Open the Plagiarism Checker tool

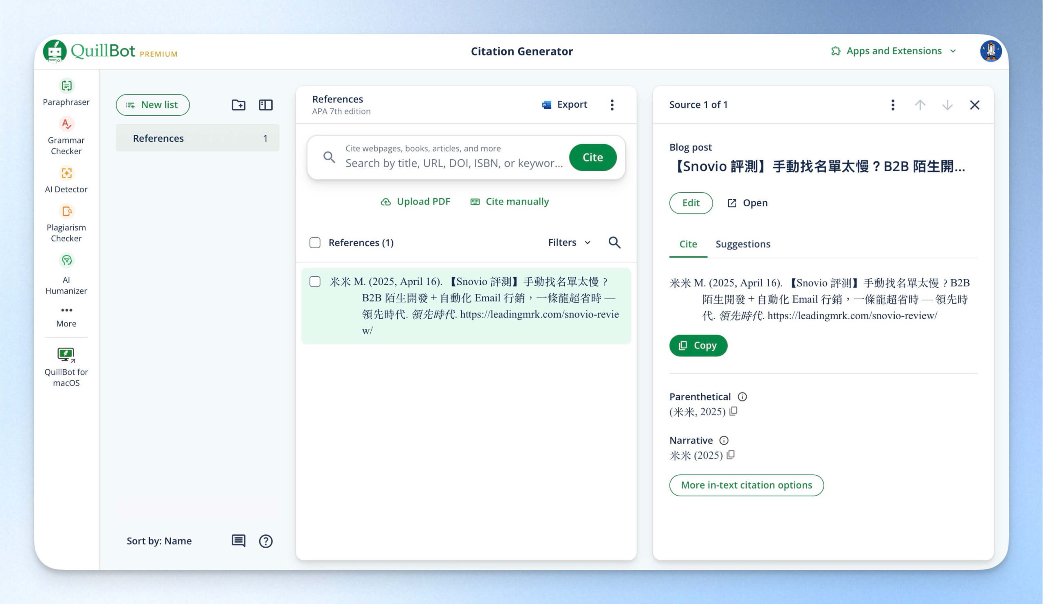(x=66, y=224)
